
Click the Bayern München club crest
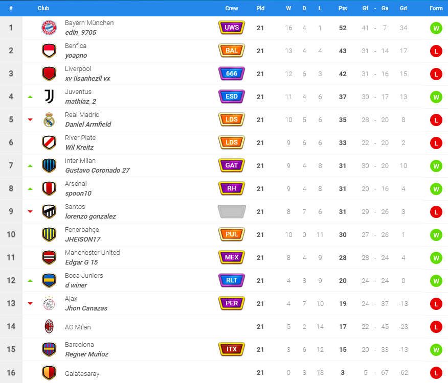(x=49, y=28)
